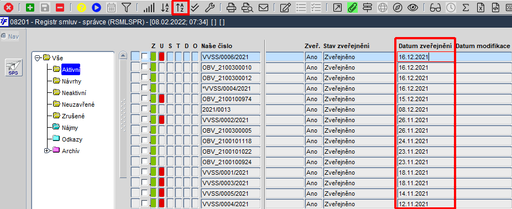The width and height of the screenshot is (512, 209).
Task: Click the SPS paper plane button
Action: [14, 67]
